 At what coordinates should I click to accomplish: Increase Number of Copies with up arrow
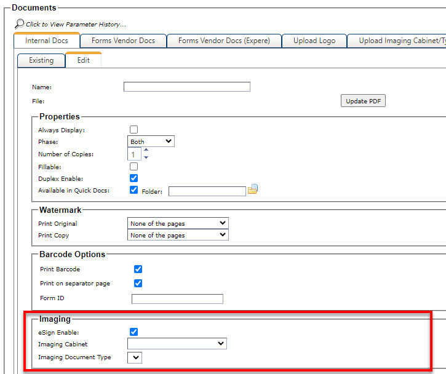[x=146, y=150]
